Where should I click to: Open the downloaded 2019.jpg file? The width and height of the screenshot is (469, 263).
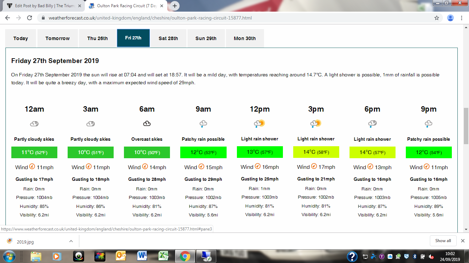click(25, 241)
